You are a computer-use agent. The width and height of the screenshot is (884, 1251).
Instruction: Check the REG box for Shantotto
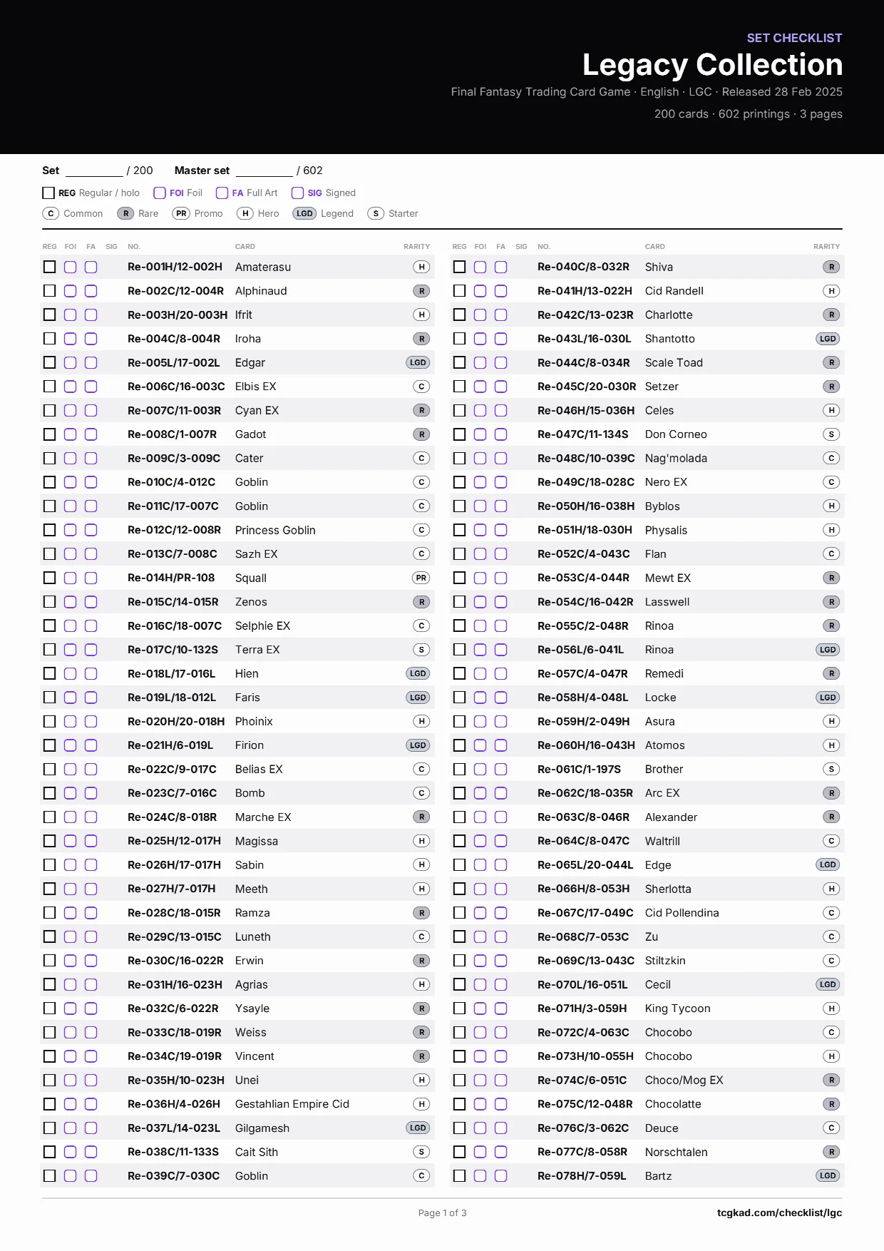pos(459,339)
